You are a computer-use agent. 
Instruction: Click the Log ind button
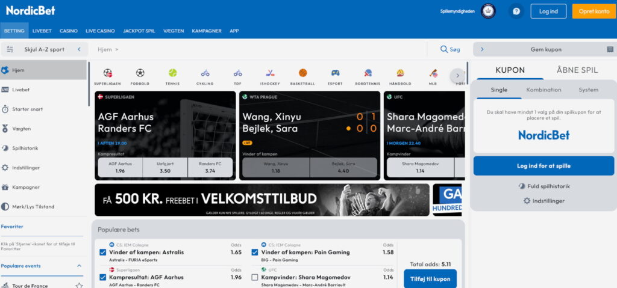click(548, 11)
